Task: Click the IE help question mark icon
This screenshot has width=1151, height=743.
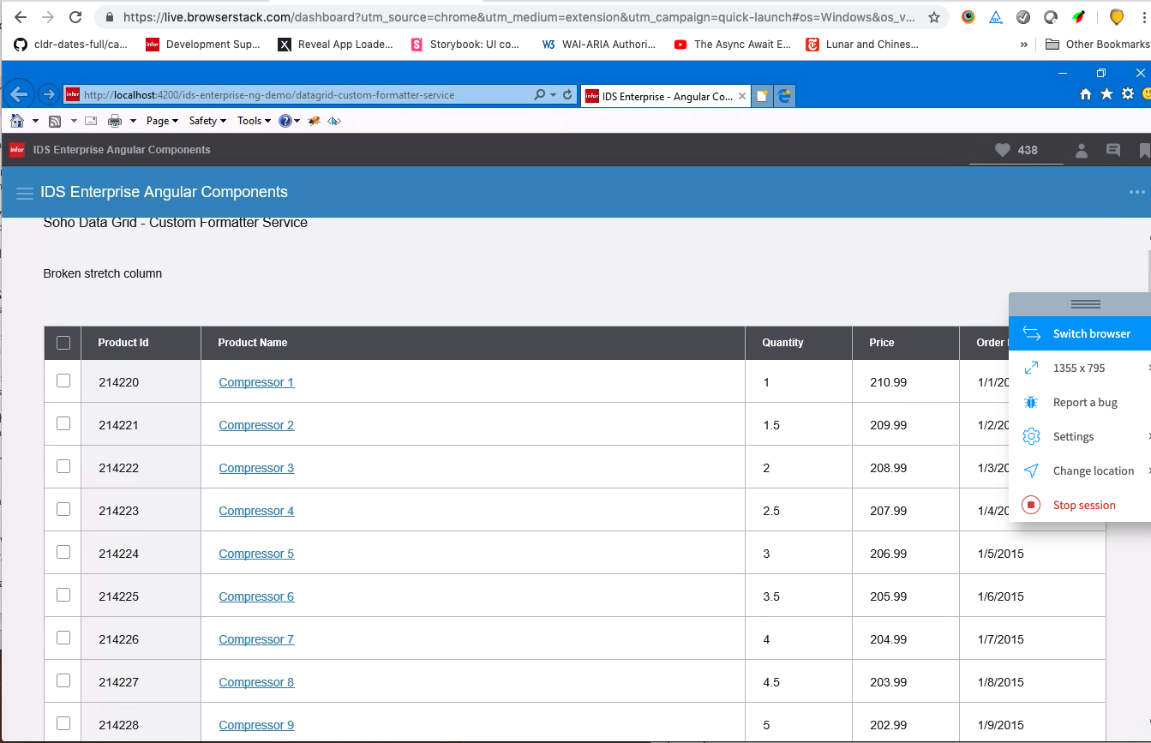Action: 285,121
